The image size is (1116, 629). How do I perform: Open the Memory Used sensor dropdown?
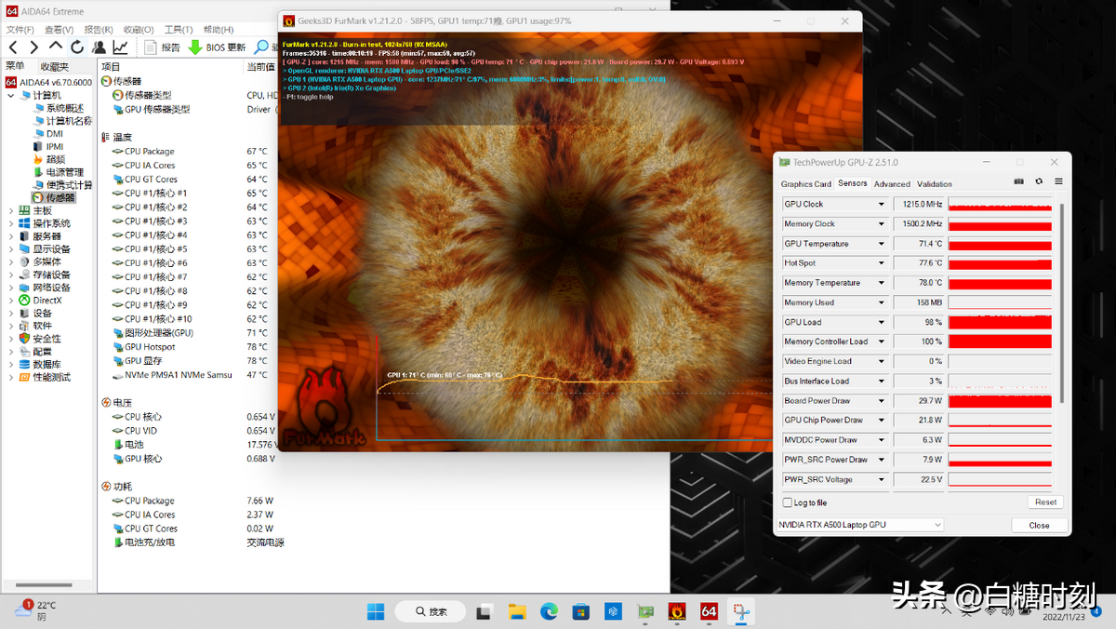pos(882,302)
